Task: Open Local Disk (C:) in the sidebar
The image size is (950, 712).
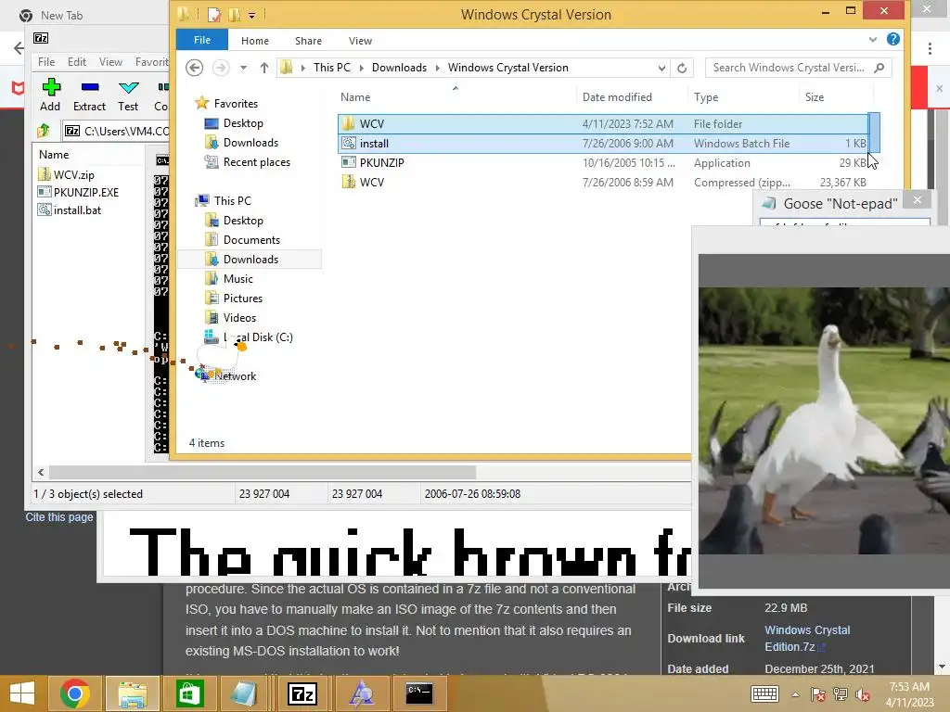Action: click(x=258, y=337)
